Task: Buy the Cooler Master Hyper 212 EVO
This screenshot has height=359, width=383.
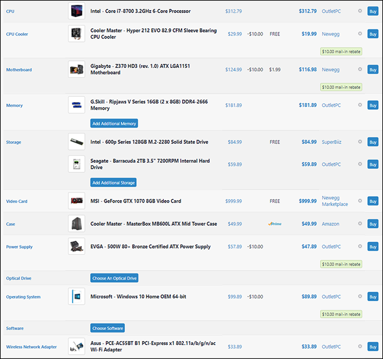Action: [x=373, y=34]
